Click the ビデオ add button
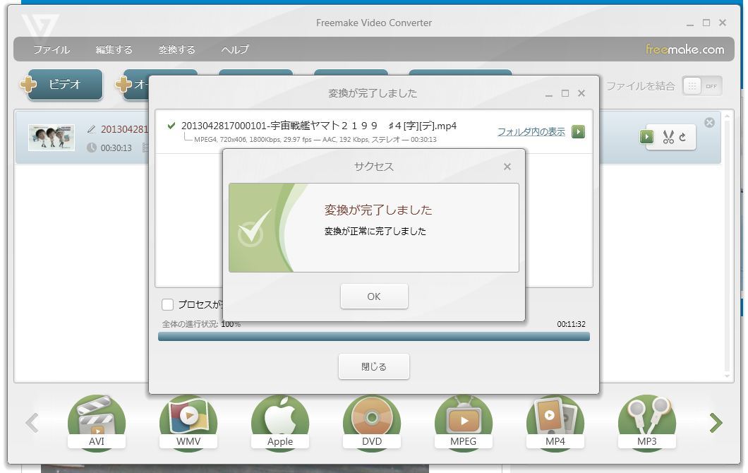The height and width of the screenshot is (473, 748). pos(65,85)
